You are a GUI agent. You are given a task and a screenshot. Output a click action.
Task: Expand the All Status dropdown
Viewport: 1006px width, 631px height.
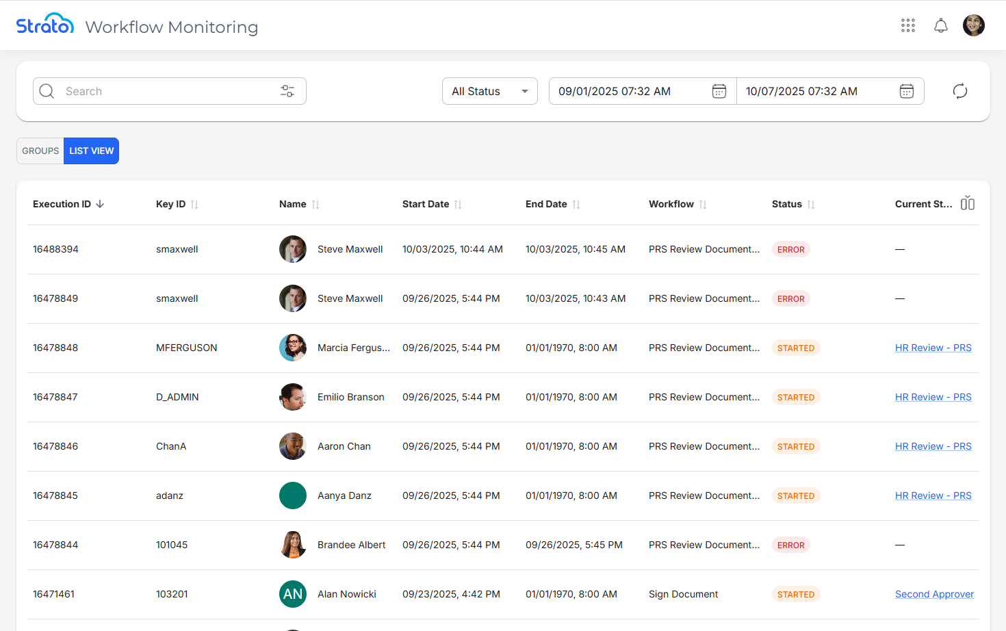coord(489,91)
